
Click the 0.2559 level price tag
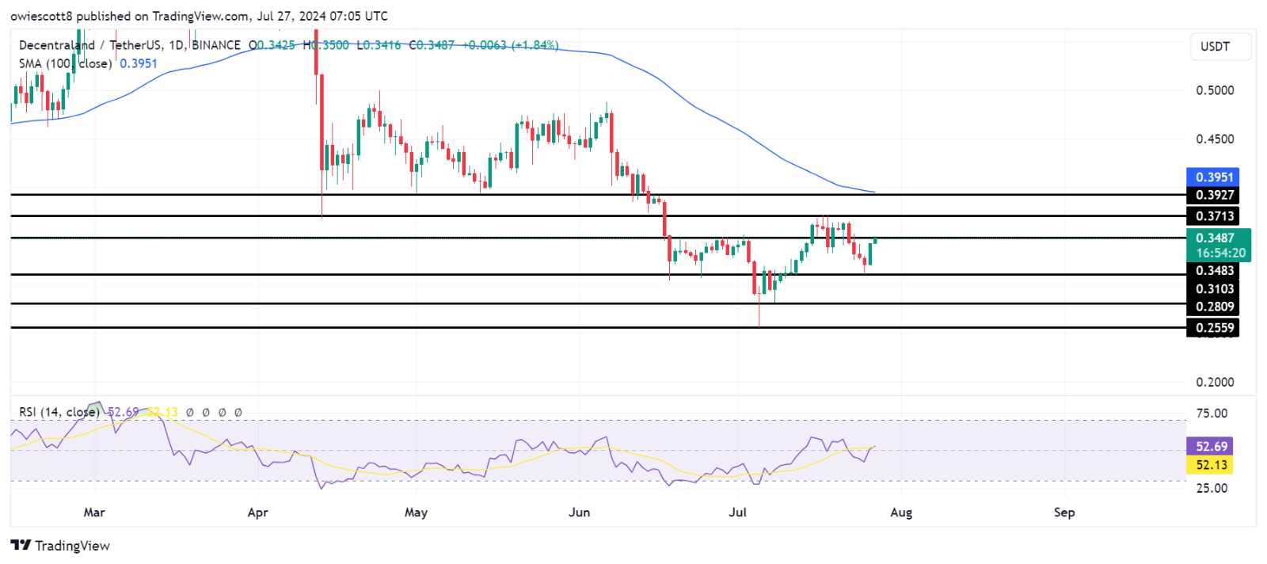click(1212, 328)
